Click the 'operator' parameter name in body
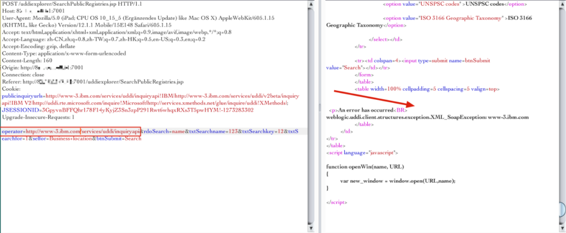The image size is (566, 233). pos(12,131)
